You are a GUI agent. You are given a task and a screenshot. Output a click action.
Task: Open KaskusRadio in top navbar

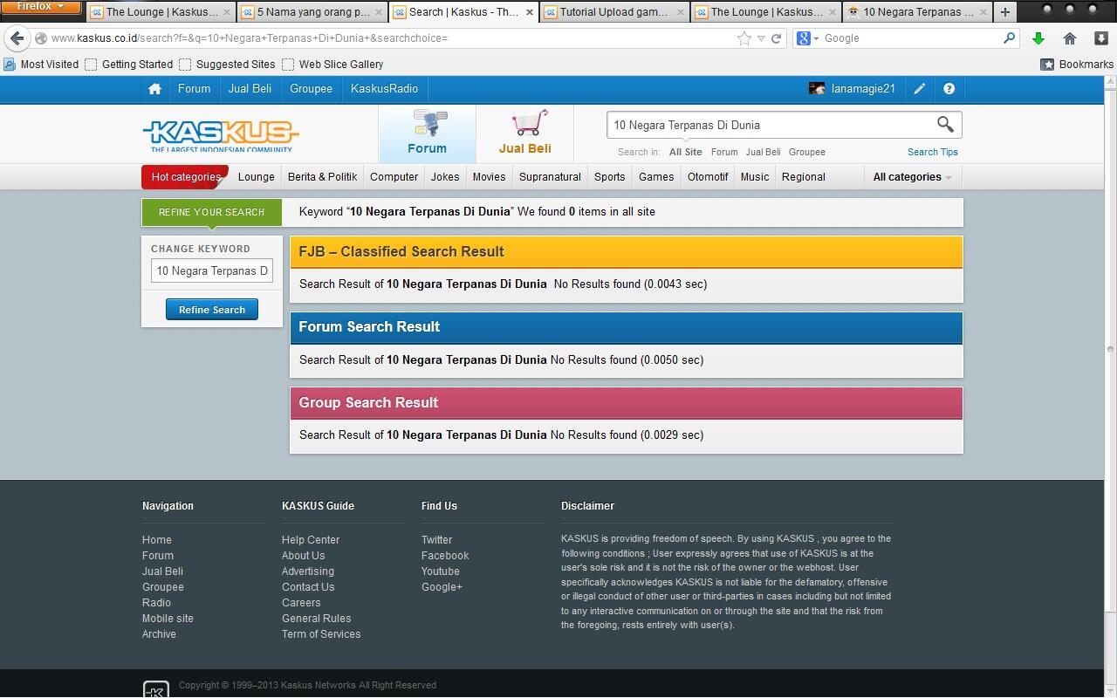click(384, 89)
